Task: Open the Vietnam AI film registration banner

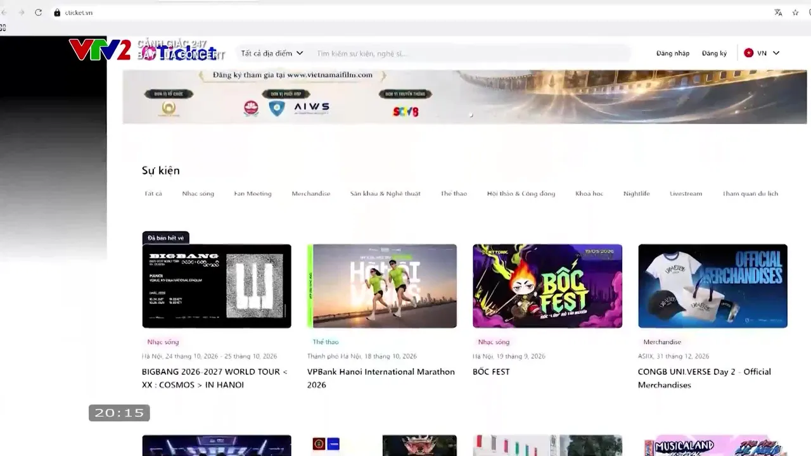Action: (464, 96)
